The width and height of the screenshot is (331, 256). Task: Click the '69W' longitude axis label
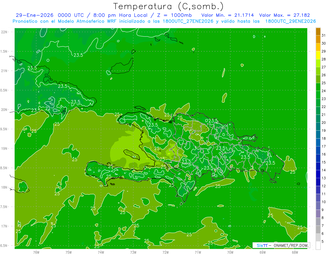263,252
